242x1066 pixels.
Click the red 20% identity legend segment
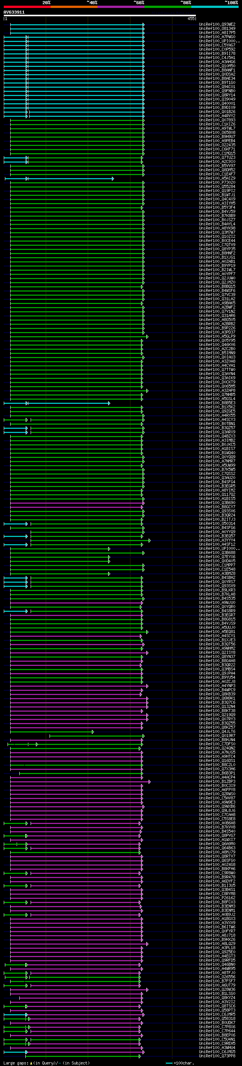pyautogui.click(x=27, y=7)
